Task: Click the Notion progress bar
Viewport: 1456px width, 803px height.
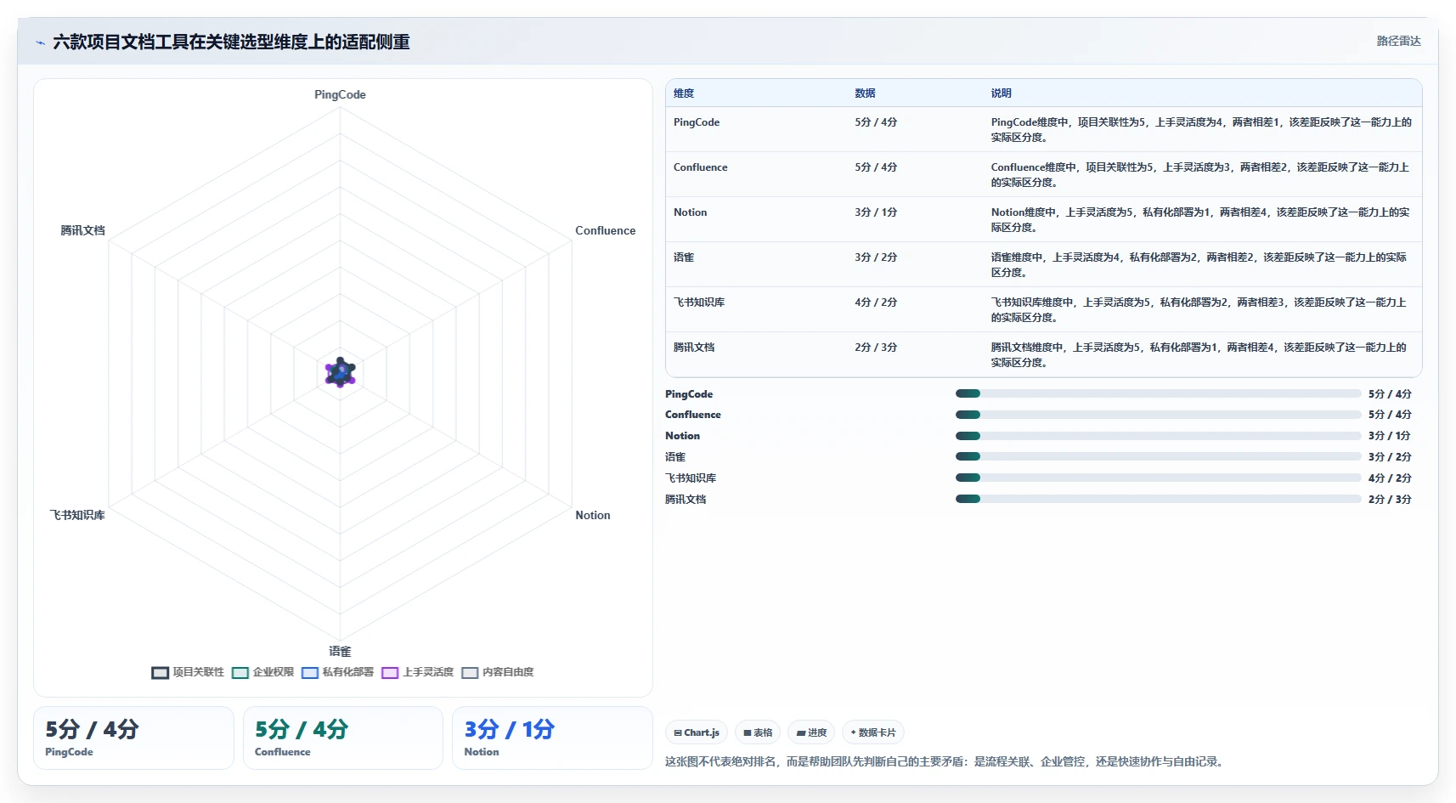Action: pos(1158,436)
